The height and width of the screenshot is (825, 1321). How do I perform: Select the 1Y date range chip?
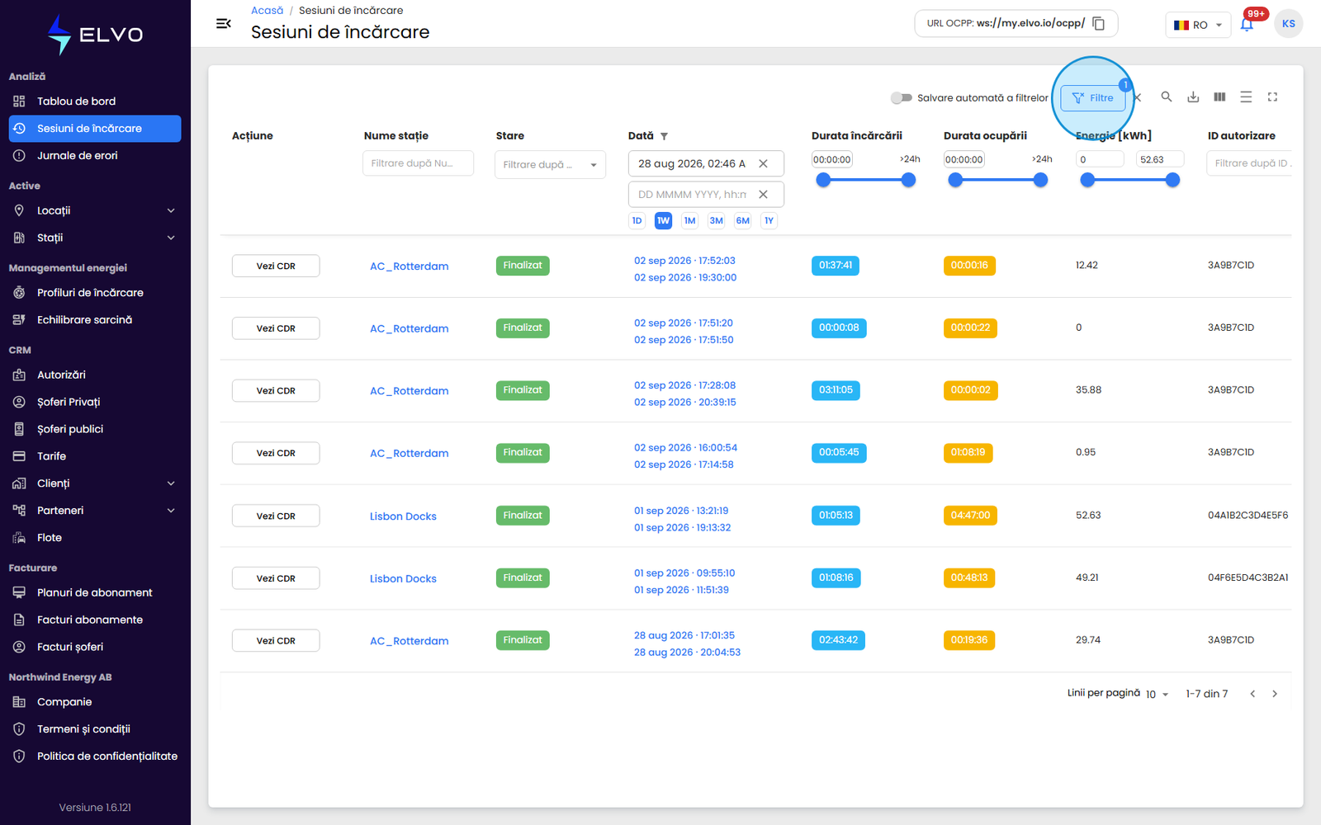pos(769,220)
